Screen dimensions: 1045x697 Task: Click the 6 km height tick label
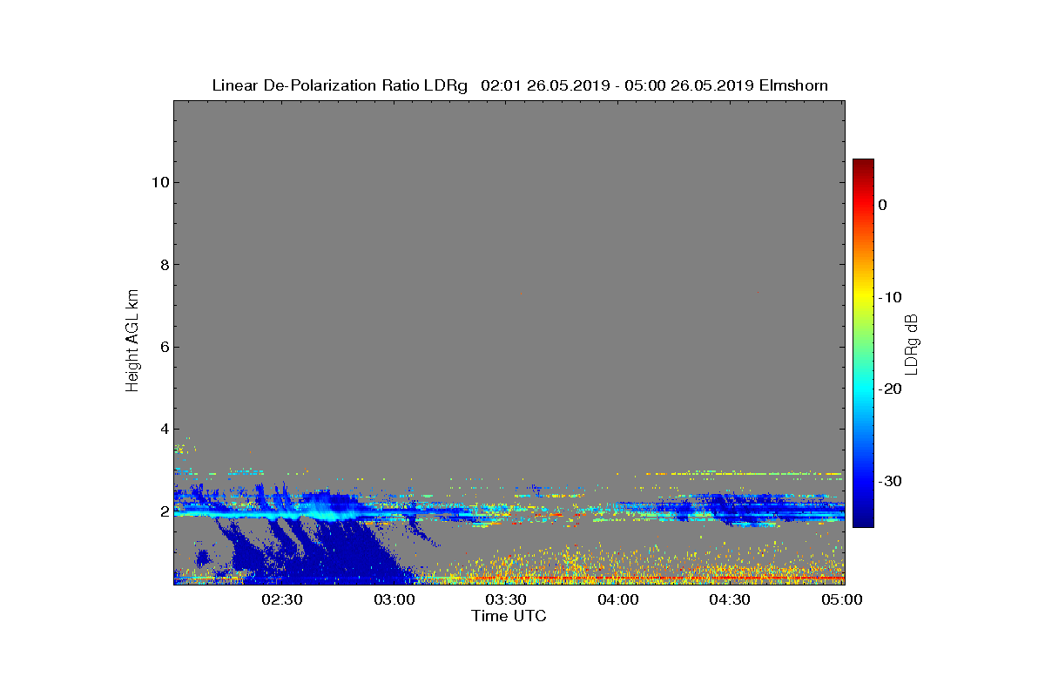coord(164,347)
